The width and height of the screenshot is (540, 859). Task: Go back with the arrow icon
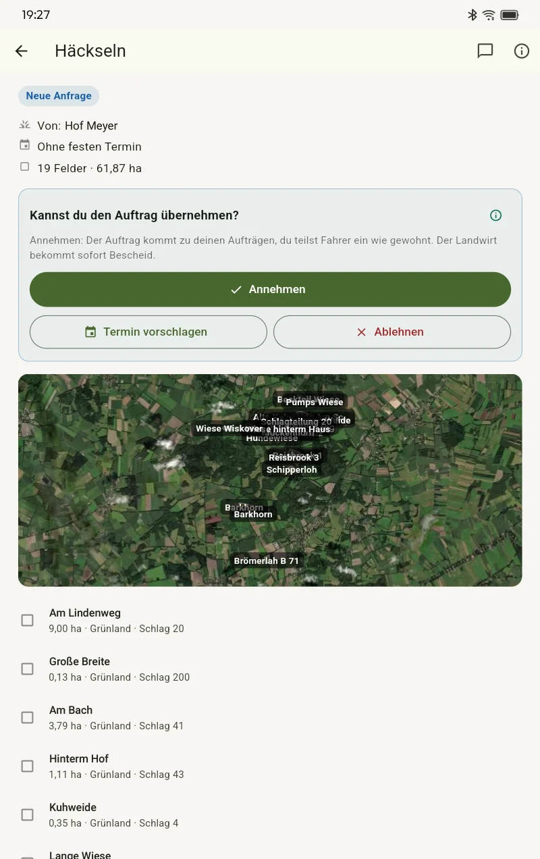(22, 51)
